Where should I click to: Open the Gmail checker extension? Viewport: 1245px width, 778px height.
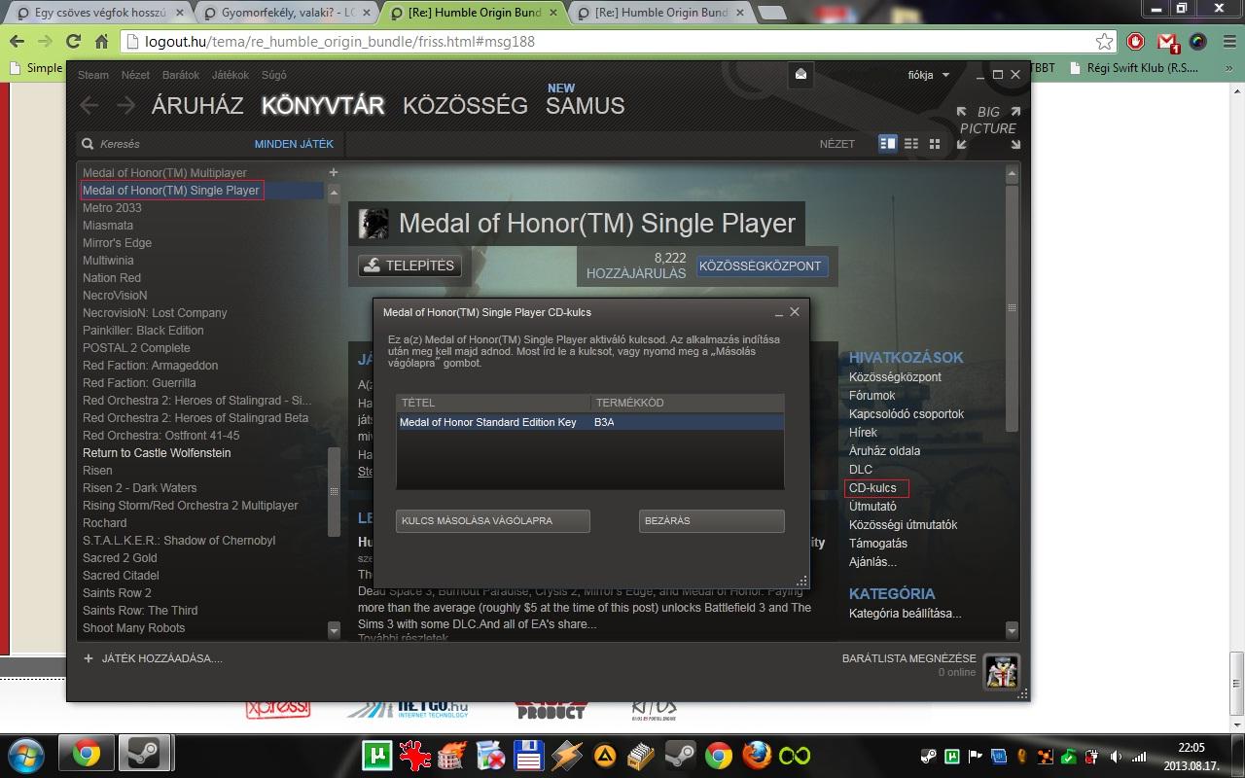[x=1168, y=42]
